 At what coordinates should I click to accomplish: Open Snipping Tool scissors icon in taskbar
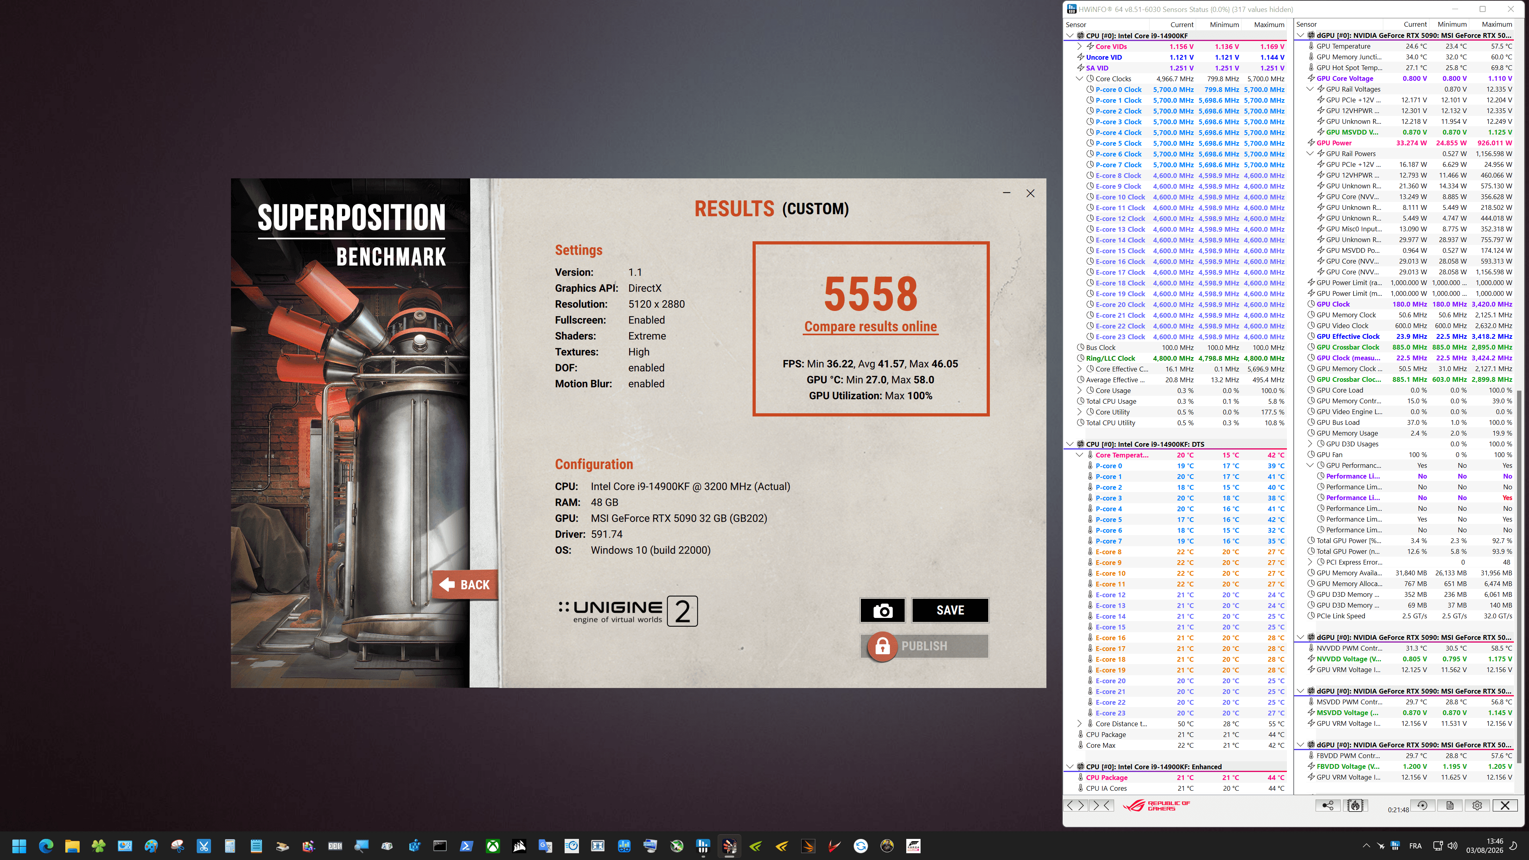pos(203,846)
